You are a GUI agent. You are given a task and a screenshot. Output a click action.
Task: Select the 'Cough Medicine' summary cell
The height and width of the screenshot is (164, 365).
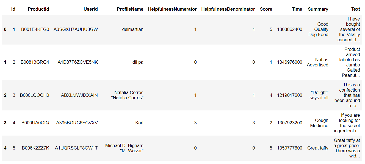(x=319, y=123)
